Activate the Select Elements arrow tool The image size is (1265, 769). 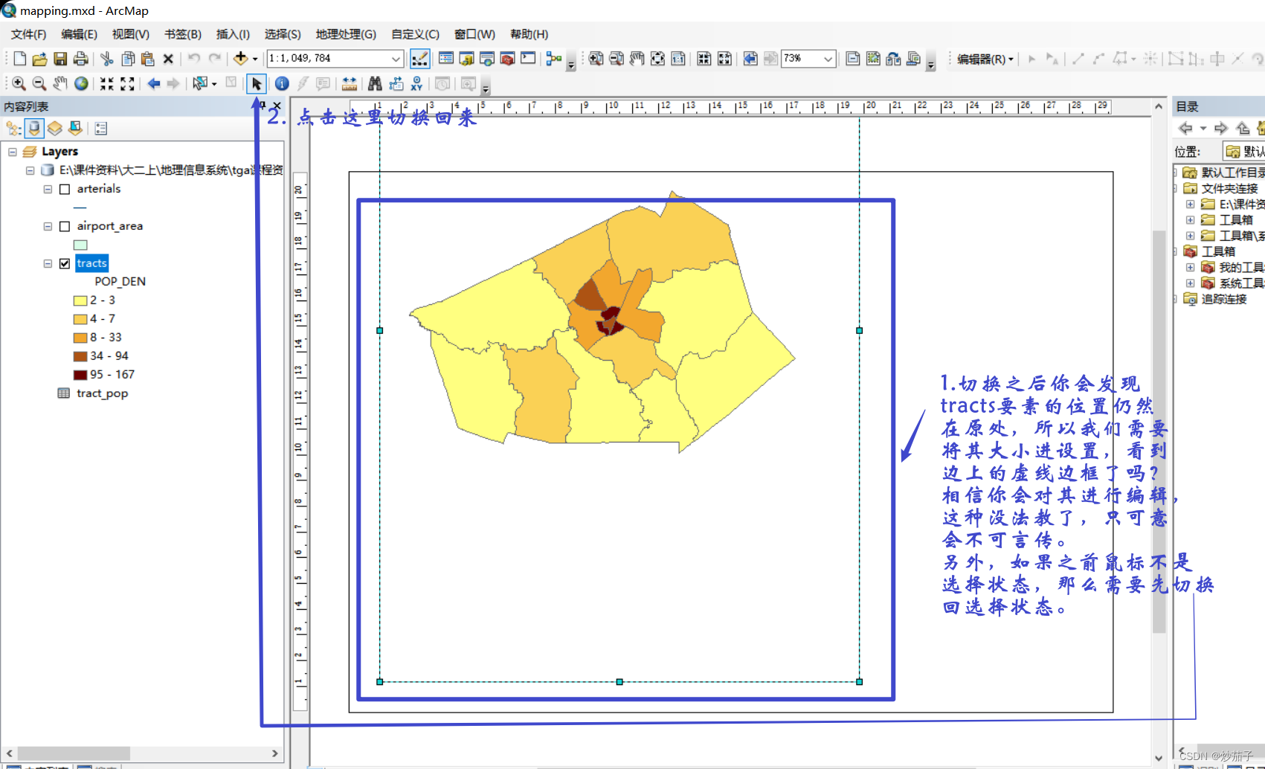256,83
